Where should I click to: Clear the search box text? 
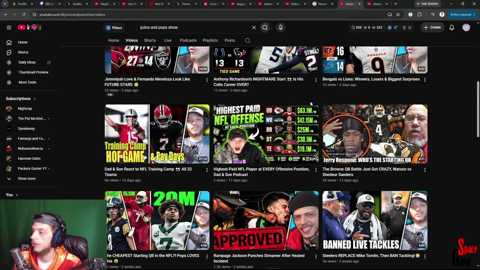254,27
